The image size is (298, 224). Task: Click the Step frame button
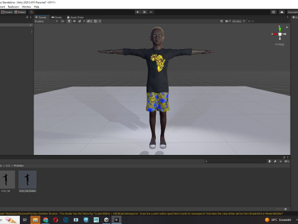coord(151,12)
